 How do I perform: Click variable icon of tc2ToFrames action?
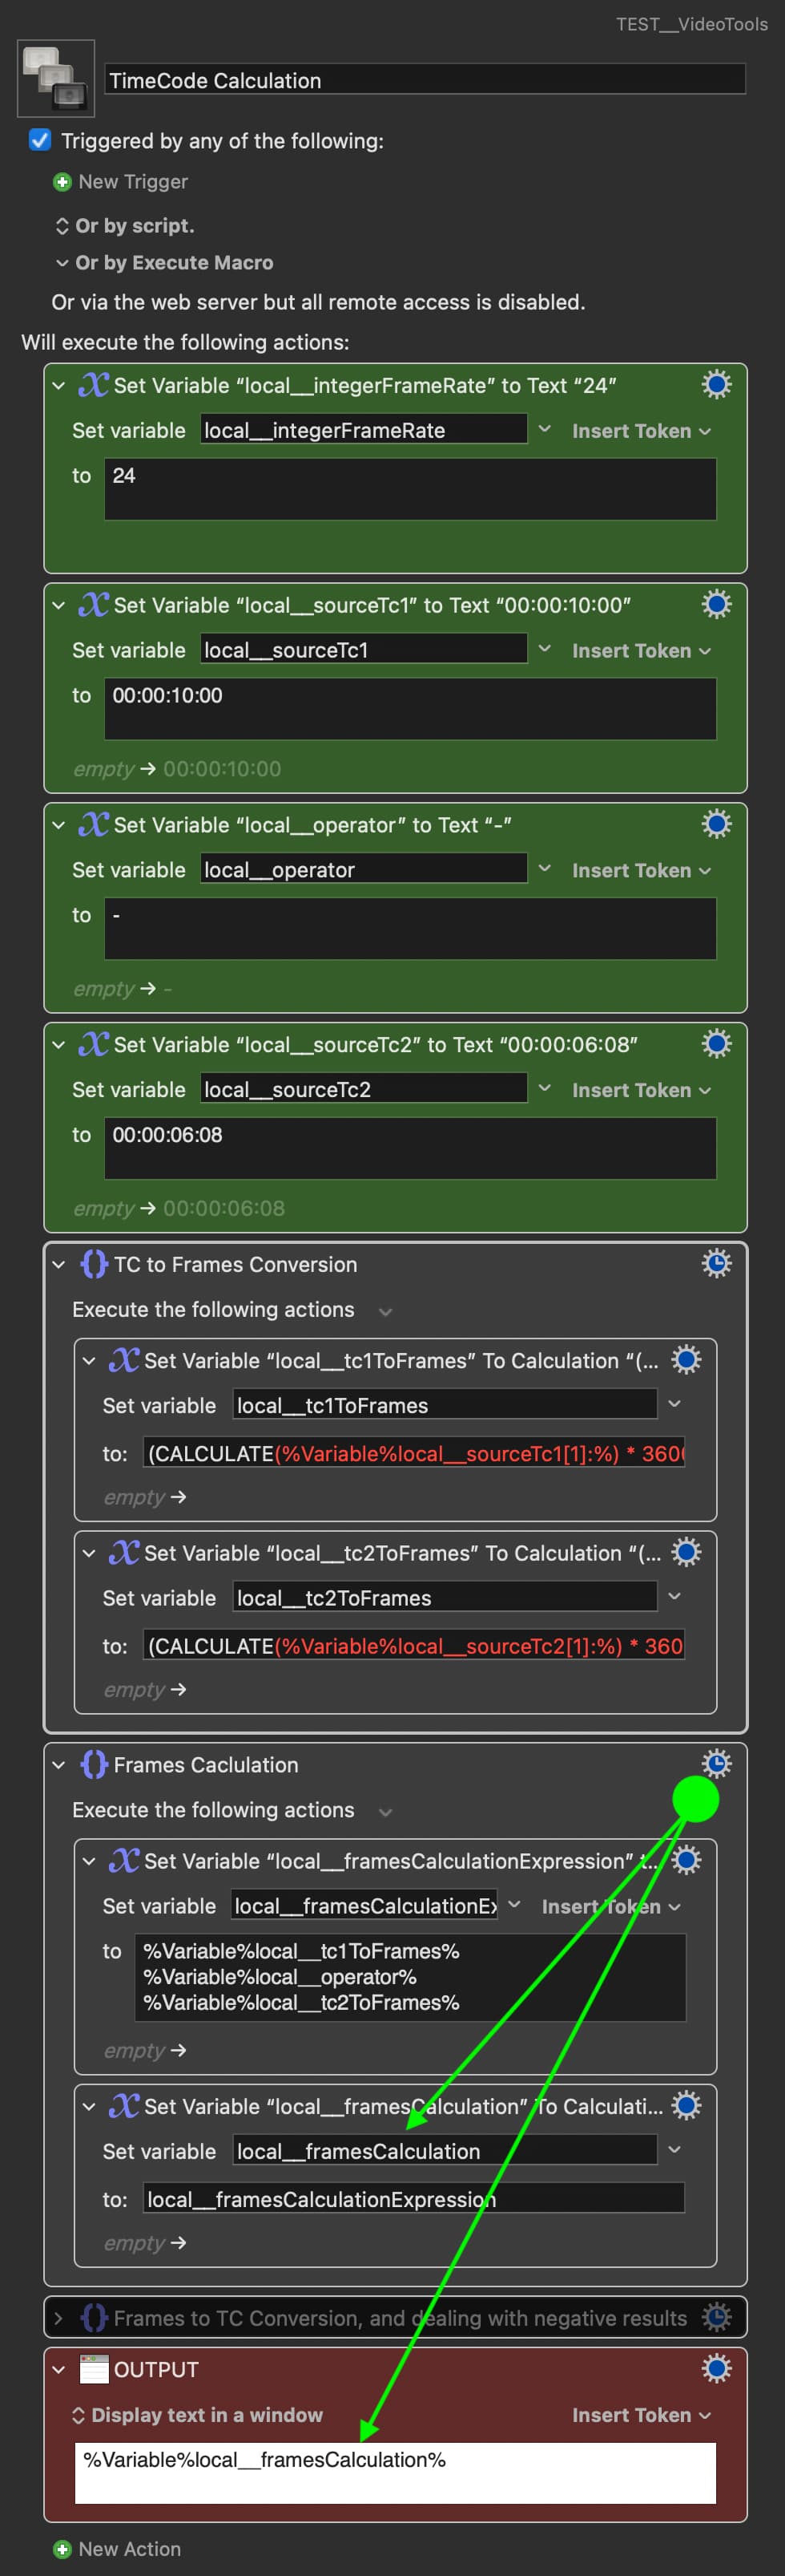point(124,1553)
